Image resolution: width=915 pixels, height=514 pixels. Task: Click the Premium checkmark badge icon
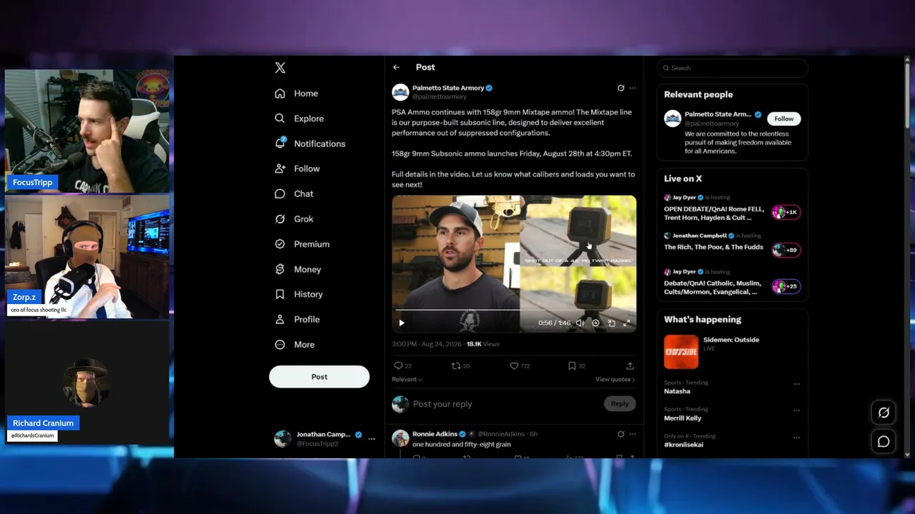coord(280,244)
